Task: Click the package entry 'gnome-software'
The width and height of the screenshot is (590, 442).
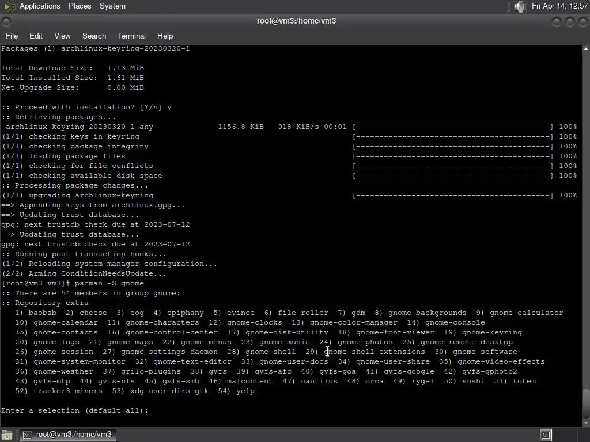Action: 485,352
